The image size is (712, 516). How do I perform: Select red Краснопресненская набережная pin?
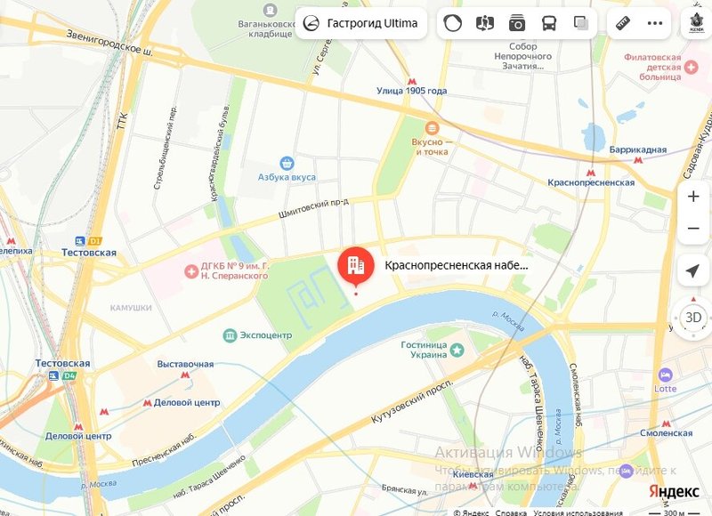pyautogui.click(x=355, y=267)
